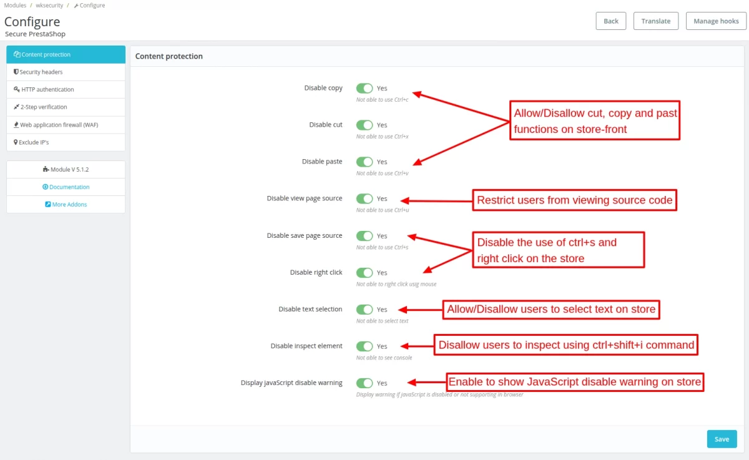Image resolution: width=749 pixels, height=460 pixels.
Task: Toggle the Display javaScript disable warning
Action: pyautogui.click(x=365, y=383)
